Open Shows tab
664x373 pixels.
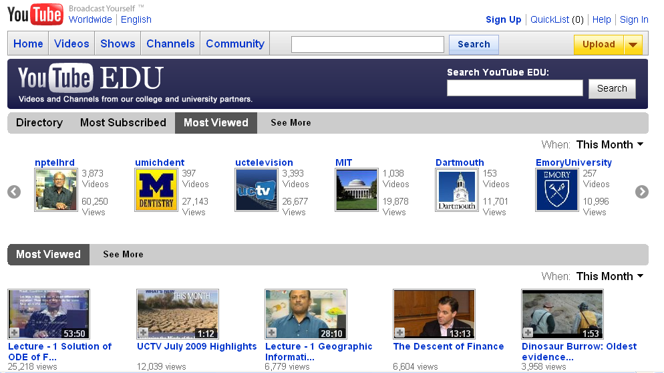pos(118,43)
